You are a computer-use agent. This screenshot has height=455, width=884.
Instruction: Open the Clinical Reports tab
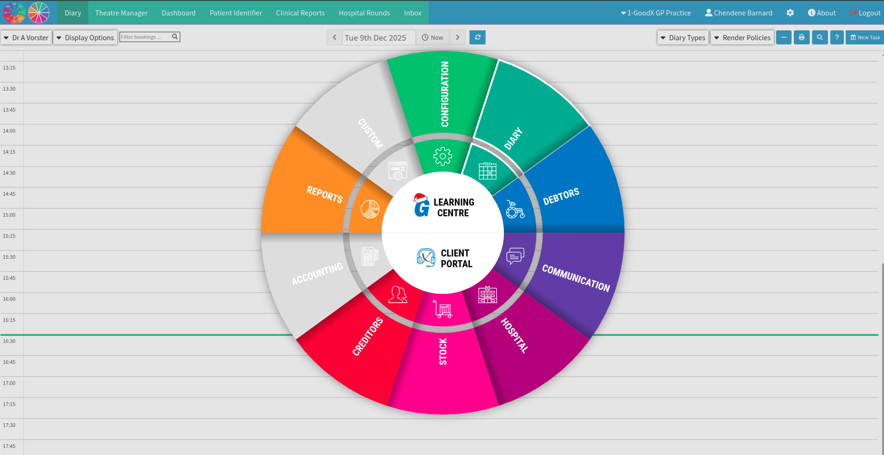click(x=300, y=13)
